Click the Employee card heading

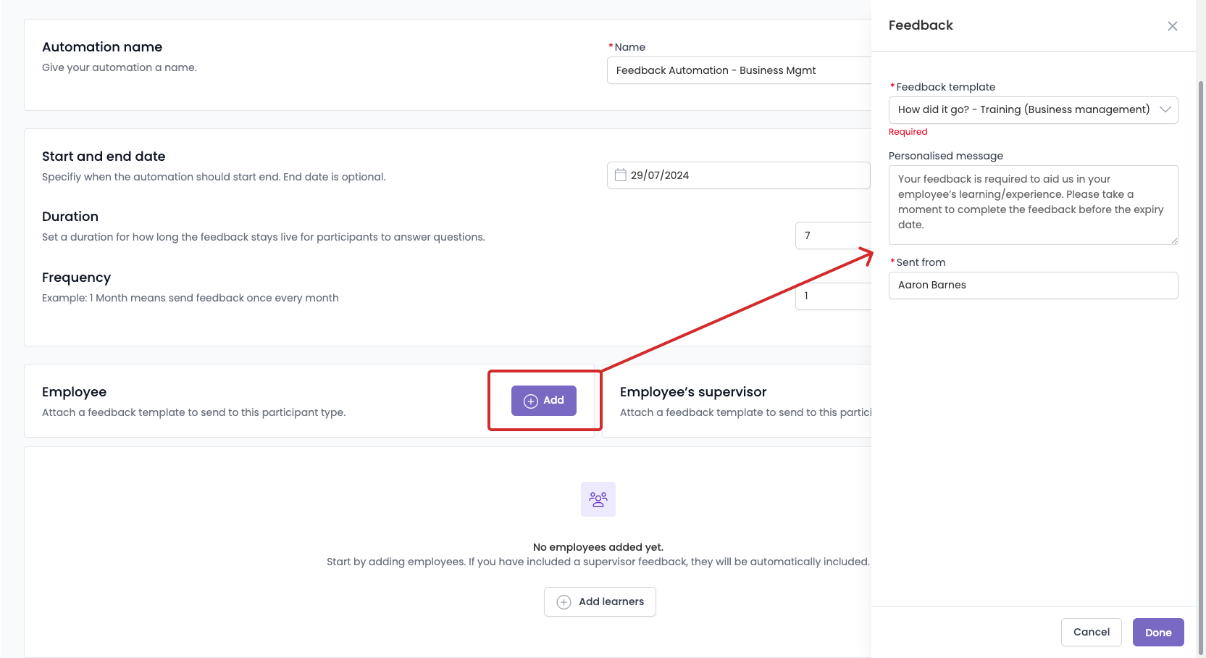[x=74, y=392]
